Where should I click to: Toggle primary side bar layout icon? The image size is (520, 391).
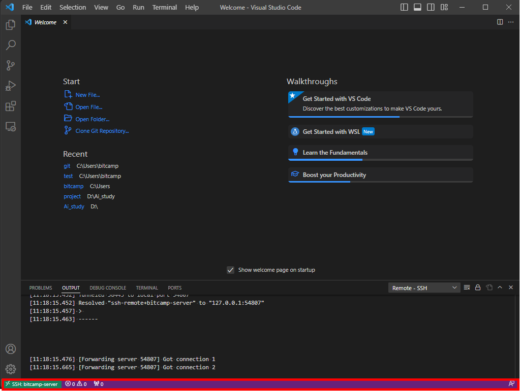(x=404, y=7)
